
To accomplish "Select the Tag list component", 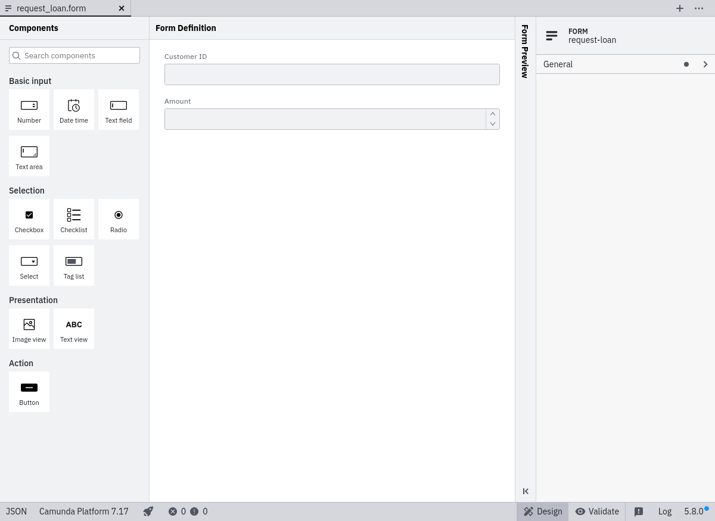I will point(74,266).
